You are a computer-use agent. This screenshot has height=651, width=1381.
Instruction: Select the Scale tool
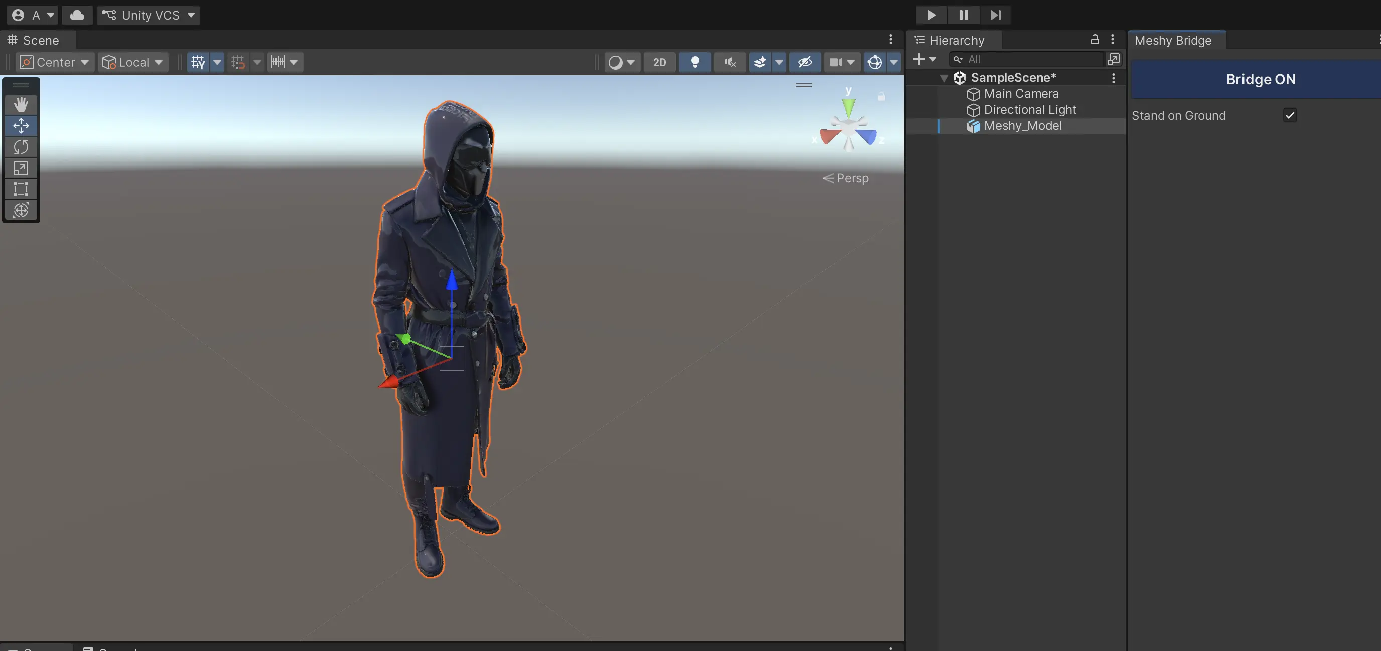[x=21, y=168]
